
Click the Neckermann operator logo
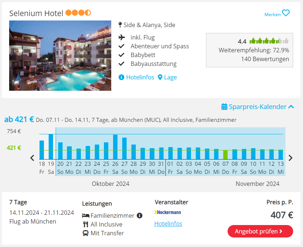point(168,212)
